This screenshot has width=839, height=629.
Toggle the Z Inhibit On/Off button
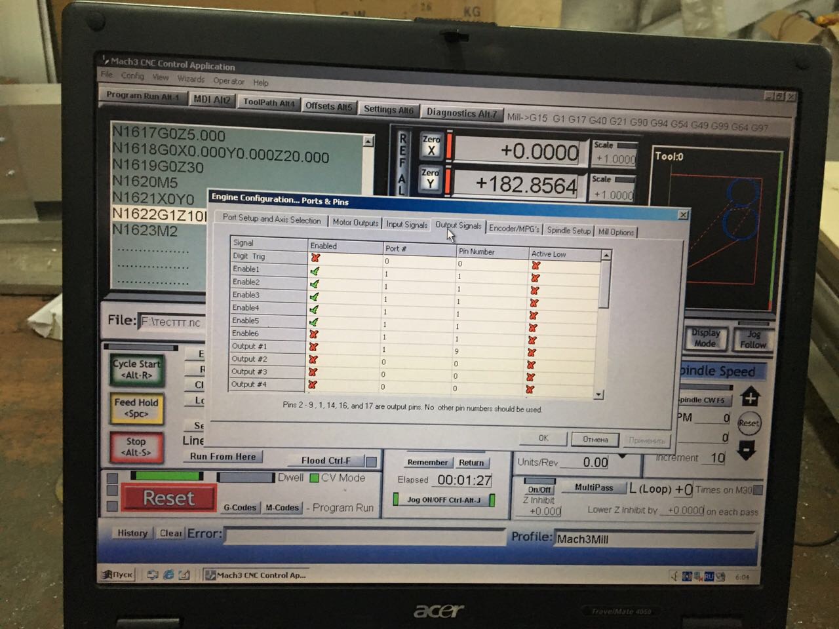tap(539, 489)
